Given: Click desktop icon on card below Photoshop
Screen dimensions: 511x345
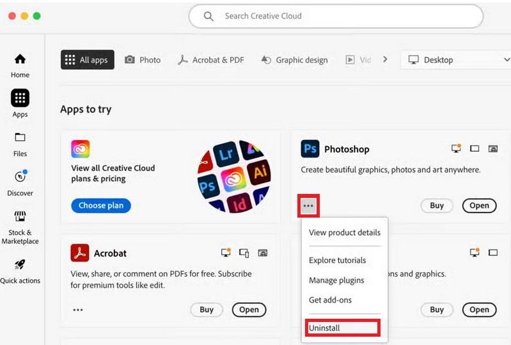Looking at the screenshot, I should [x=475, y=252].
